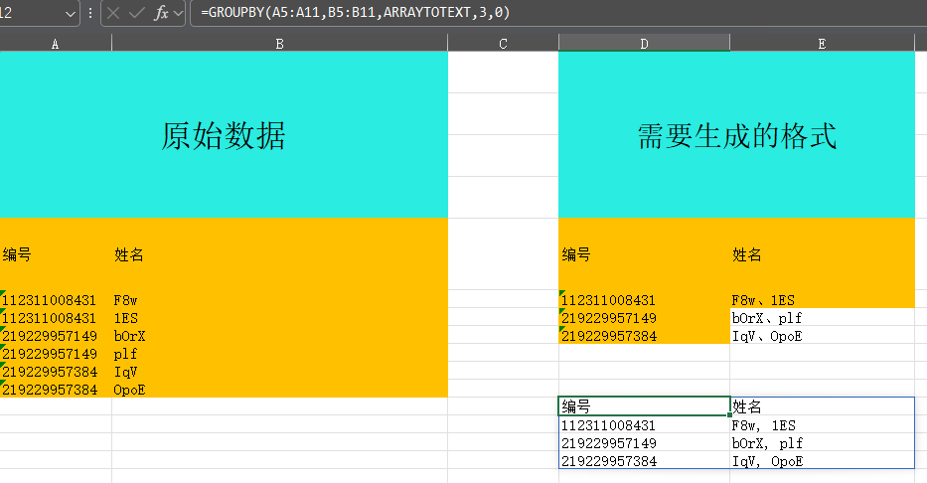Screen dimensions: 927x483
Task: Expand the dropdown arrow beside fx
Action: 178,14
